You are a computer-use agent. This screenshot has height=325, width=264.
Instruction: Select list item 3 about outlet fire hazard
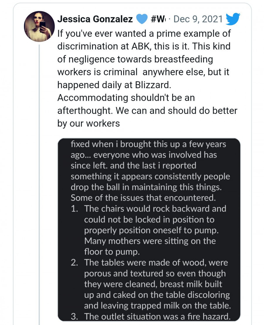[157, 316]
